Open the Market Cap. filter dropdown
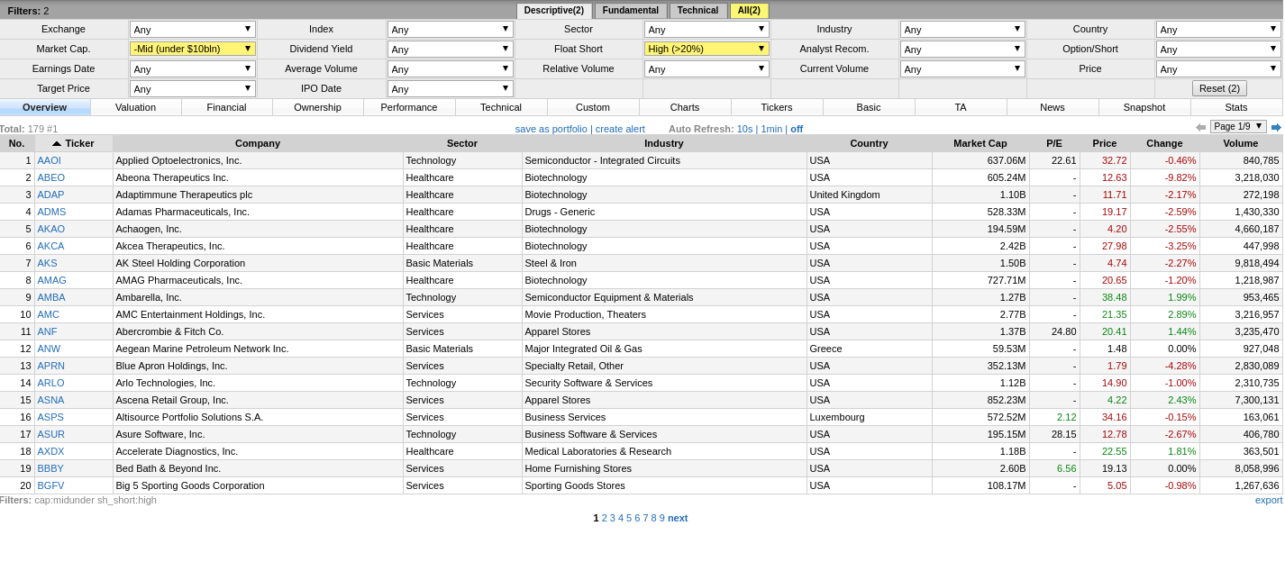 [193, 49]
